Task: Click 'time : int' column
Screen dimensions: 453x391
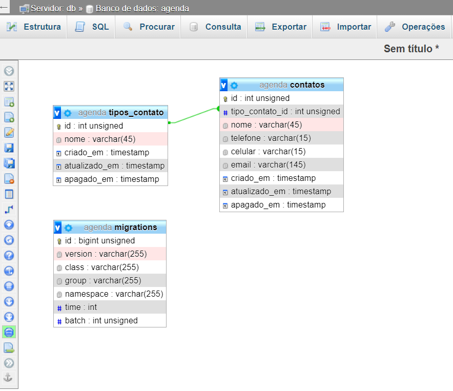Action: click(x=110, y=307)
